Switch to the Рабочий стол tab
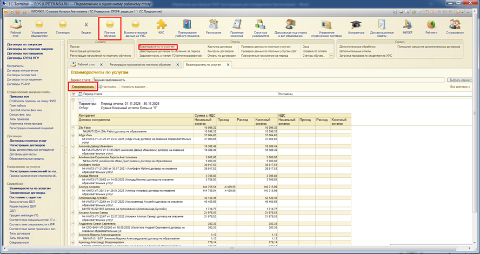This screenshot has height=254, width=480. point(86,65)
